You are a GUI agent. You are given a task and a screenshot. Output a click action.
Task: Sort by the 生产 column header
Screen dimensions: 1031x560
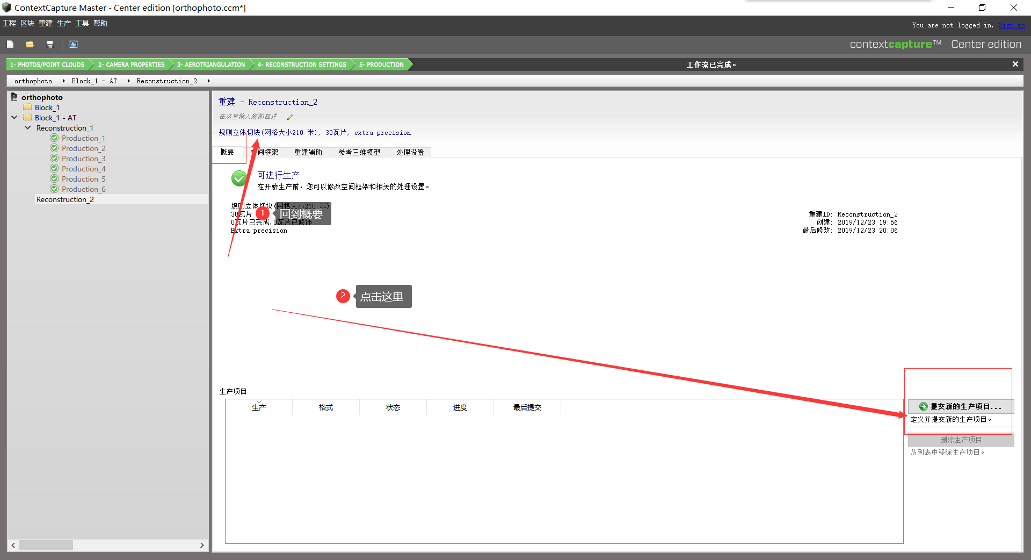(x=259, y=407)
